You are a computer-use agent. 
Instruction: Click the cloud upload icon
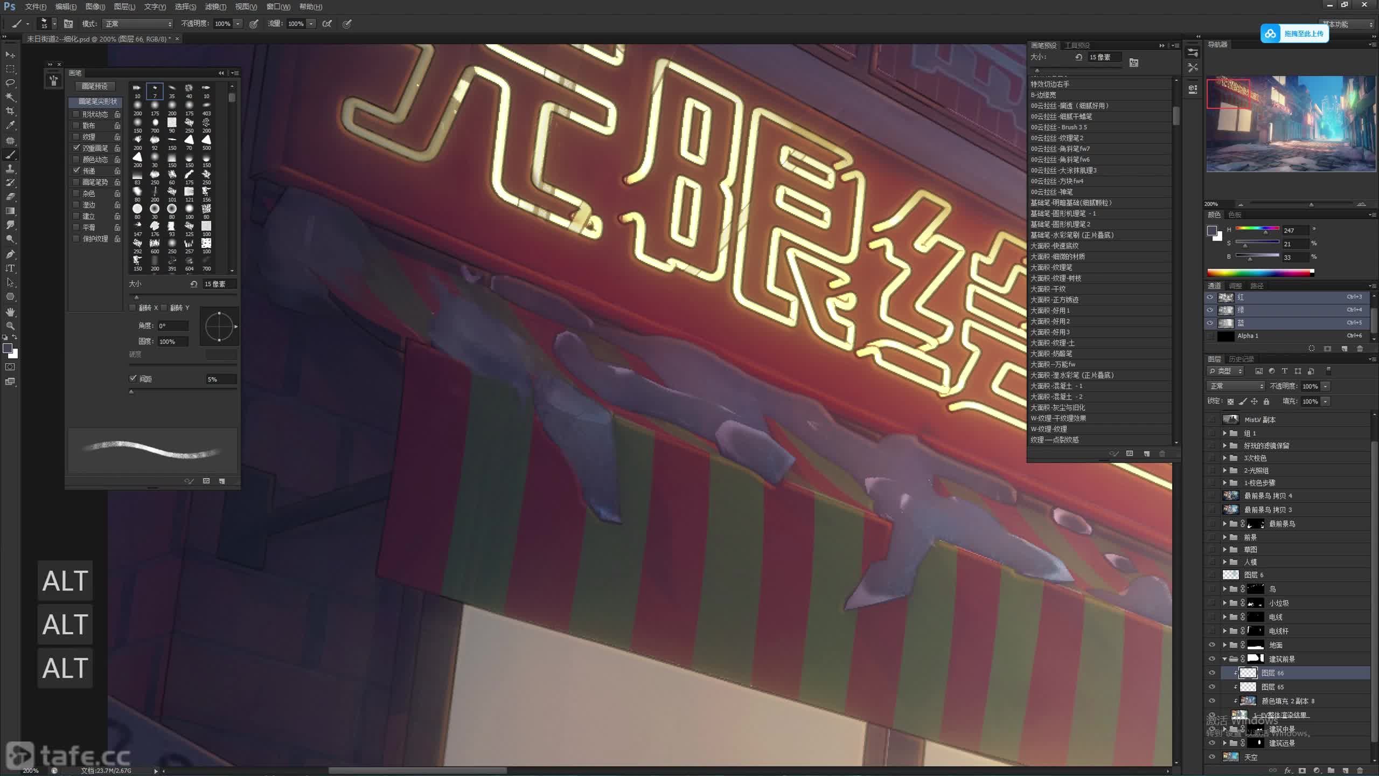tap(1271, 33)
